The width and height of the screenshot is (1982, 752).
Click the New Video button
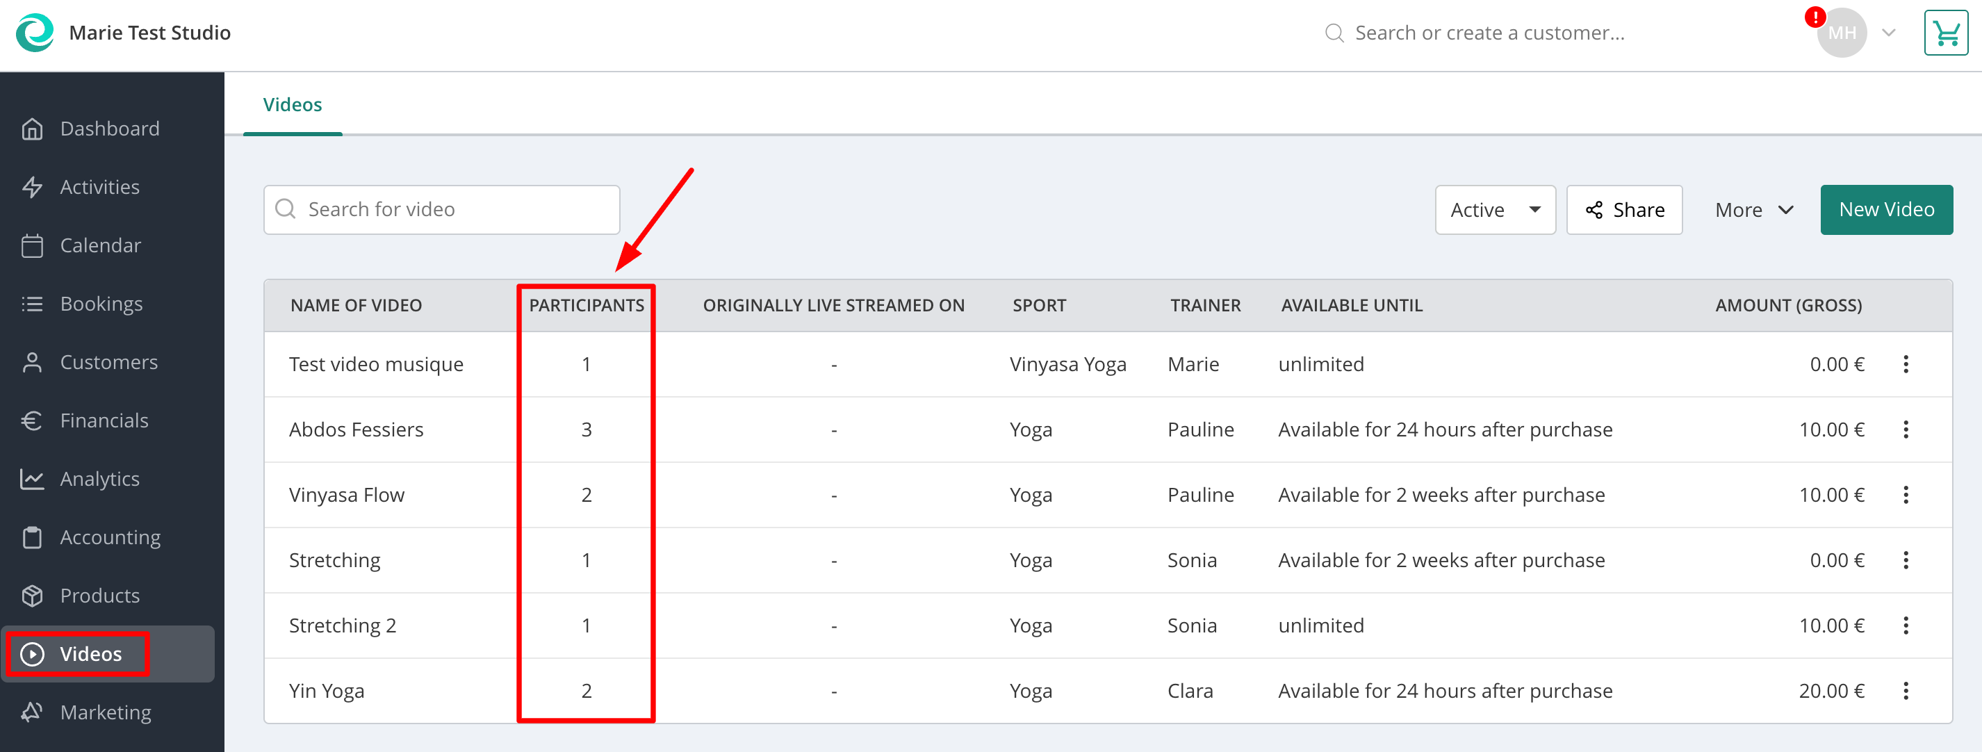tap(1886, 209)
